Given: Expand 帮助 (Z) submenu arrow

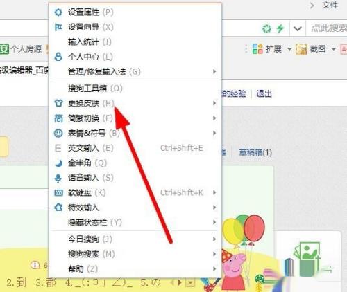Looking at the screenshot, I should 214,269.
